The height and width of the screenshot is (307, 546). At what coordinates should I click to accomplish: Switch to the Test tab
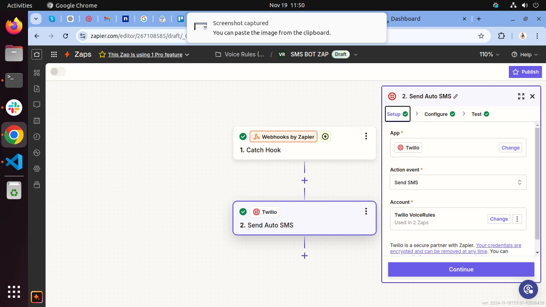(x=480, y=114)
